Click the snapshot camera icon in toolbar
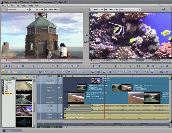This screenshot has width=172, height=133. (161, 72)
